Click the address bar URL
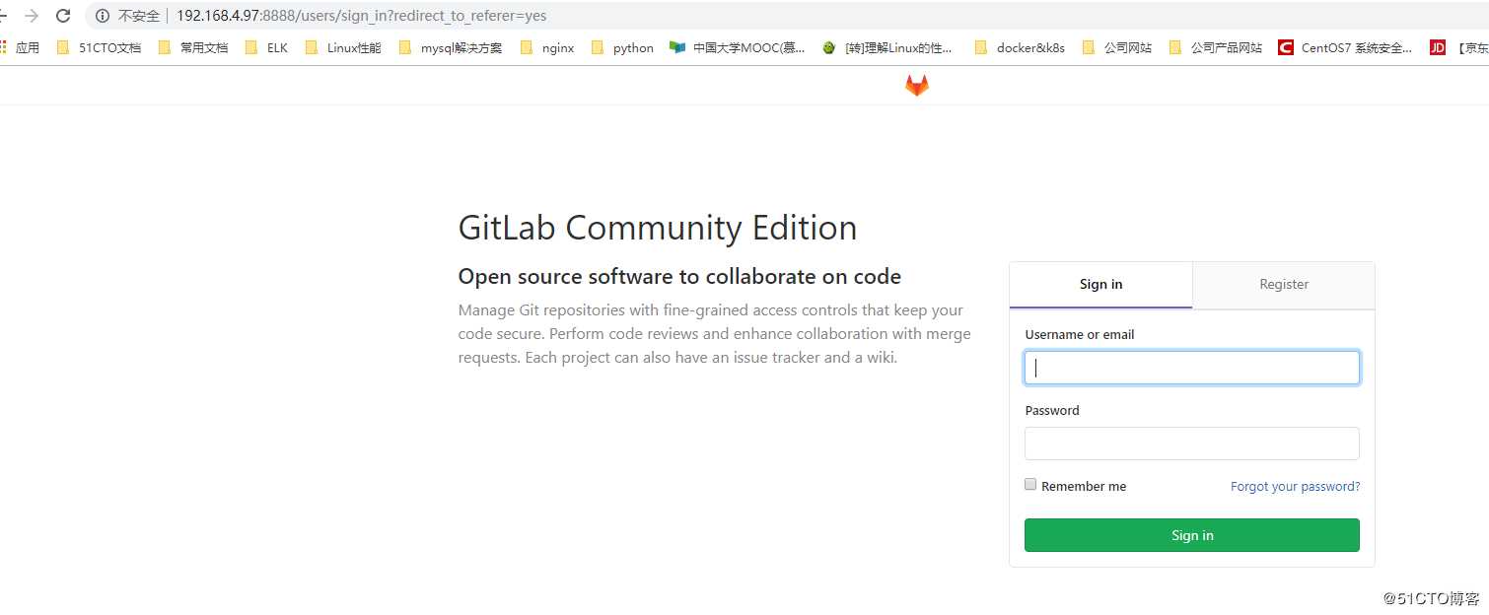 click(x=361, y=16)
